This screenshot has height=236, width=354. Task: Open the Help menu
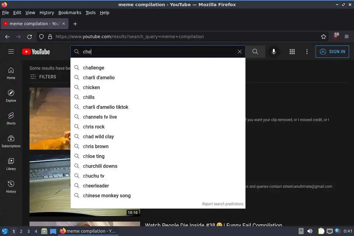click(104, 13)
